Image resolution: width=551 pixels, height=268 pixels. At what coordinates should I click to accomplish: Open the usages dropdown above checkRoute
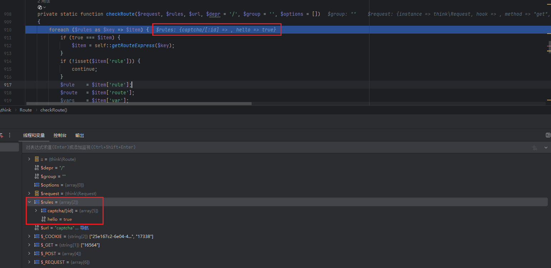42,7
